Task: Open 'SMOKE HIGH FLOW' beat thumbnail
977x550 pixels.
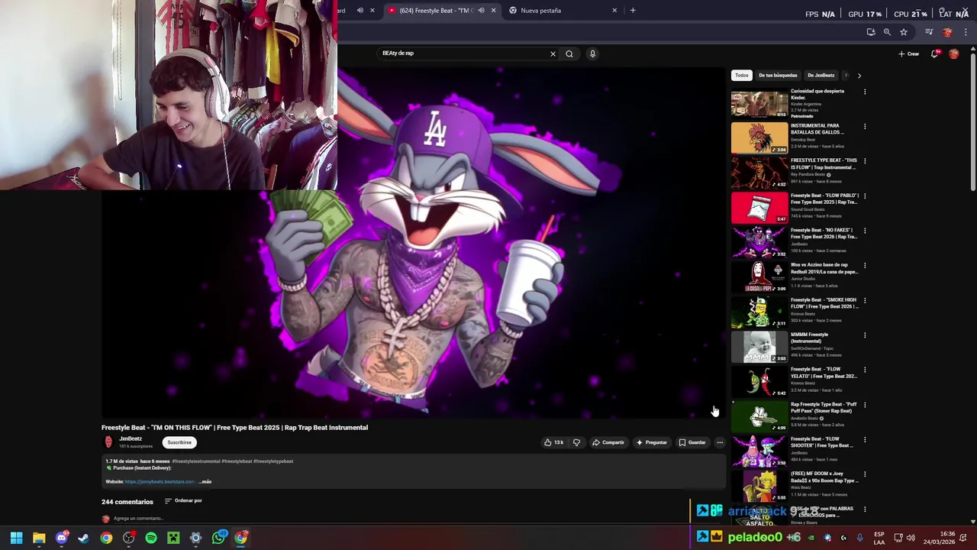Action: [759, 312]
